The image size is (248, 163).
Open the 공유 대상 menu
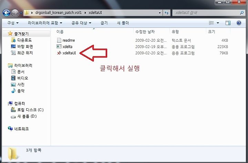click(81, 23)
